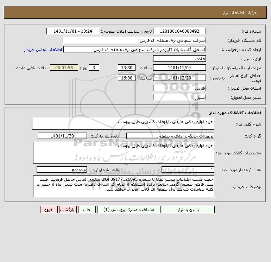Click the requester field اسحق گلستانیان
This screenshot has height=262, width=271.
135,50
